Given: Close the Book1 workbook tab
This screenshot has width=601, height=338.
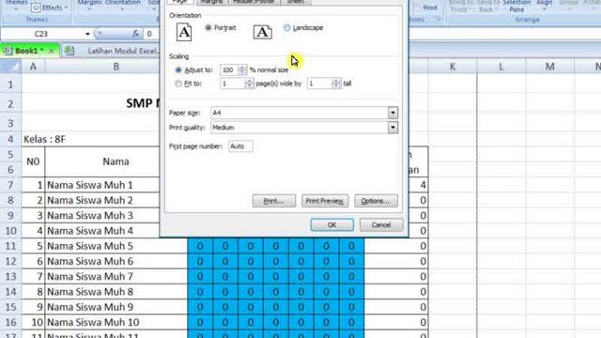Looking at the screenshot, I should pyautogui.click(x=51, y=51).
